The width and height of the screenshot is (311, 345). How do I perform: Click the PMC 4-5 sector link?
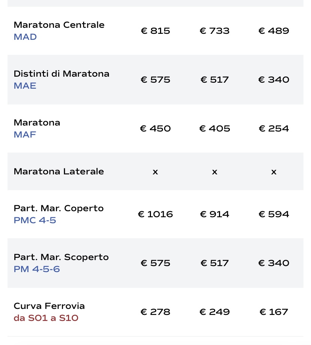pyautogui.click(x=35, y=220)
